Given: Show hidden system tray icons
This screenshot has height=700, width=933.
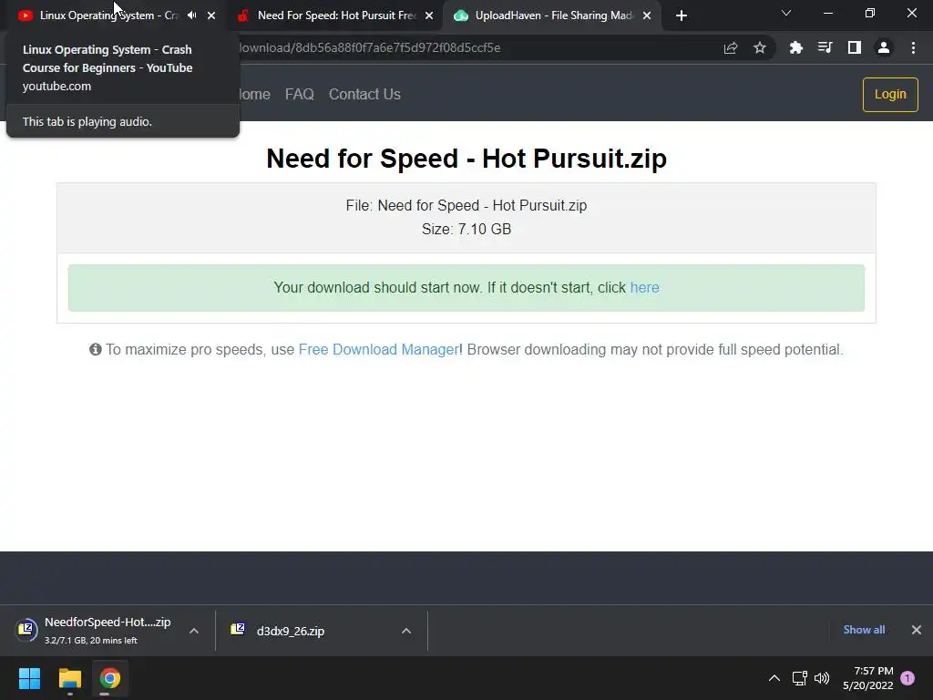Looking at the screenshot, I should pos(774,678).
